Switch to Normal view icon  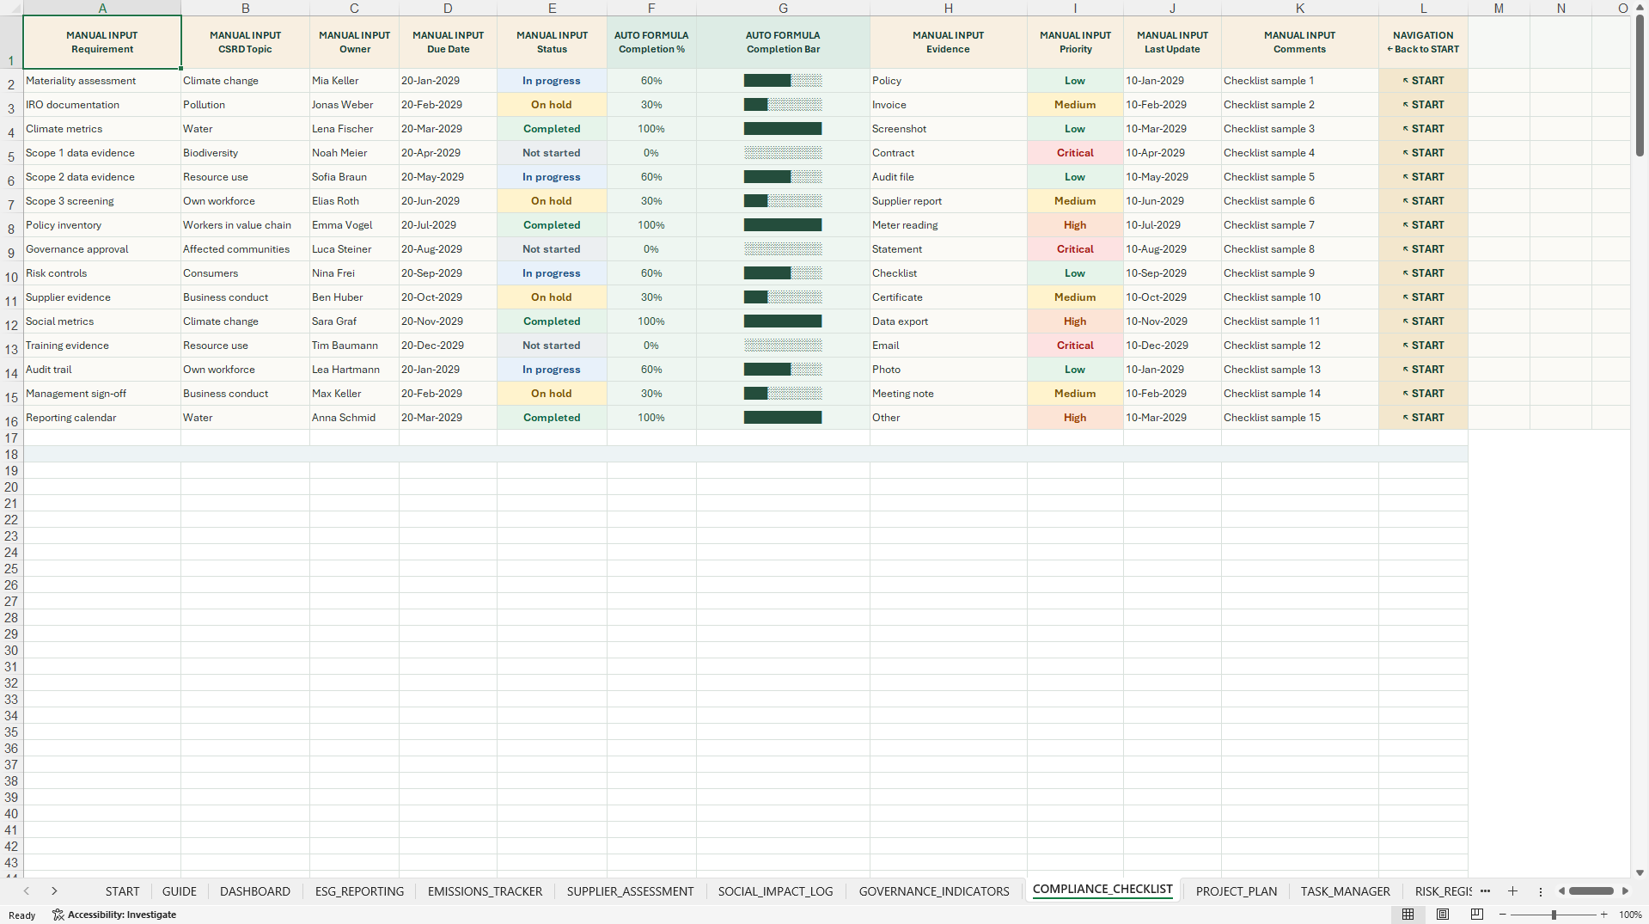(1408, 915)
